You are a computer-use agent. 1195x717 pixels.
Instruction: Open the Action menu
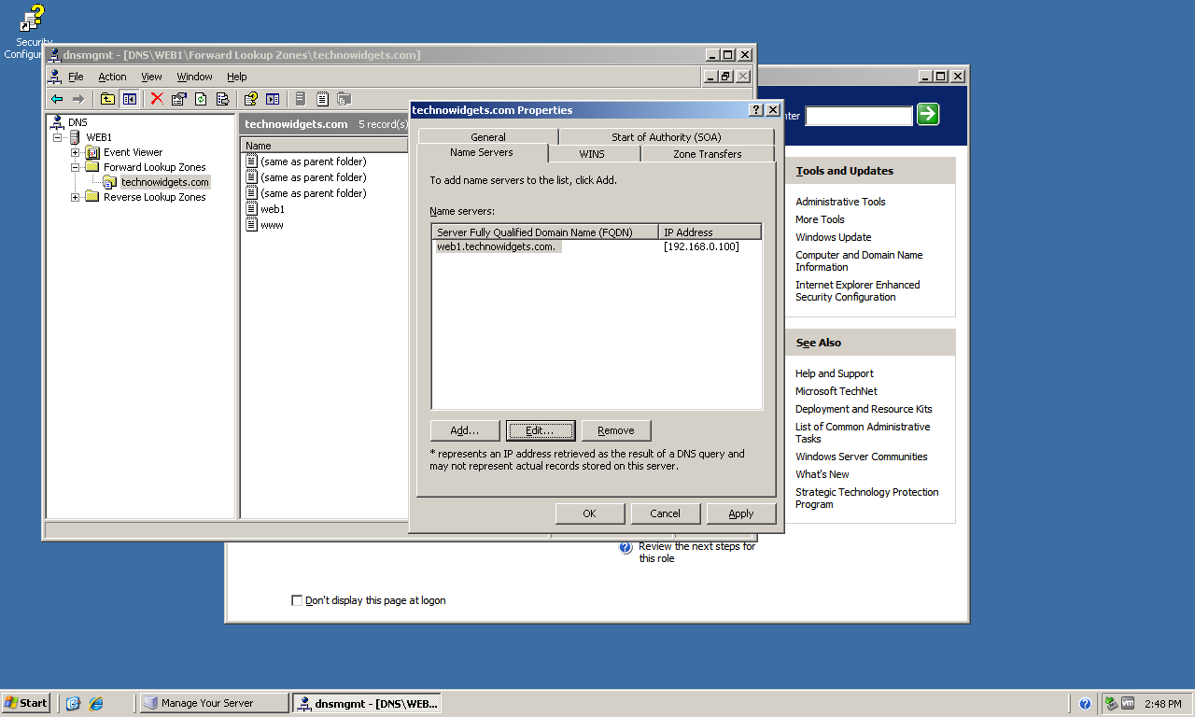pyautogui.click(x=112, y=77)
